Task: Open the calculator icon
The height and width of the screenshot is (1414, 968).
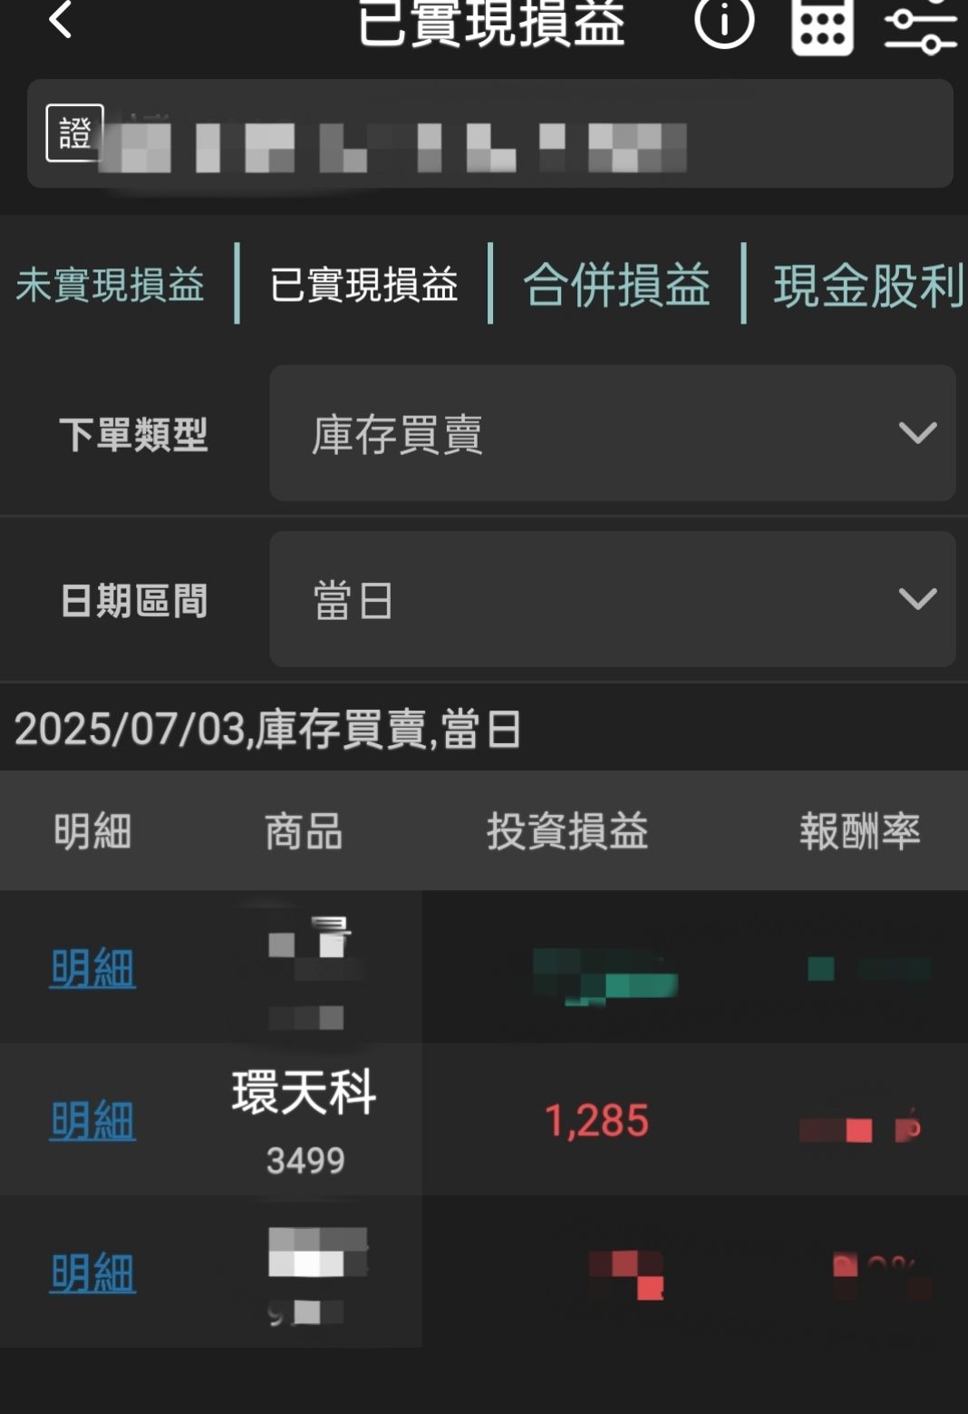Action: pyautogui.click(x=822, y=25)
